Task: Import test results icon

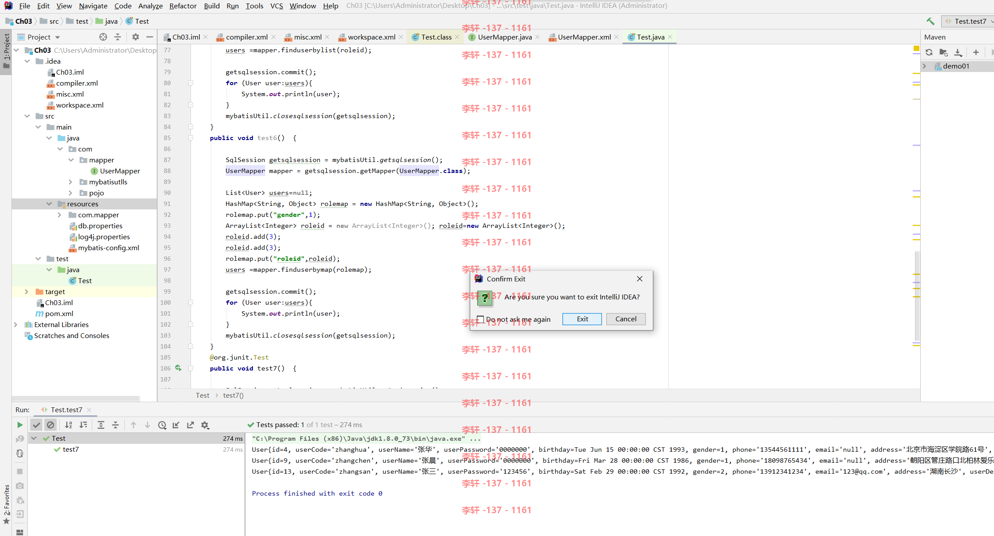Action: 176,425
